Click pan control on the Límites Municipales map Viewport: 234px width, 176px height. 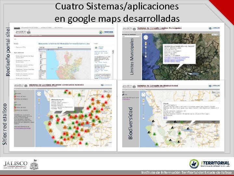(x=146, y=37)
